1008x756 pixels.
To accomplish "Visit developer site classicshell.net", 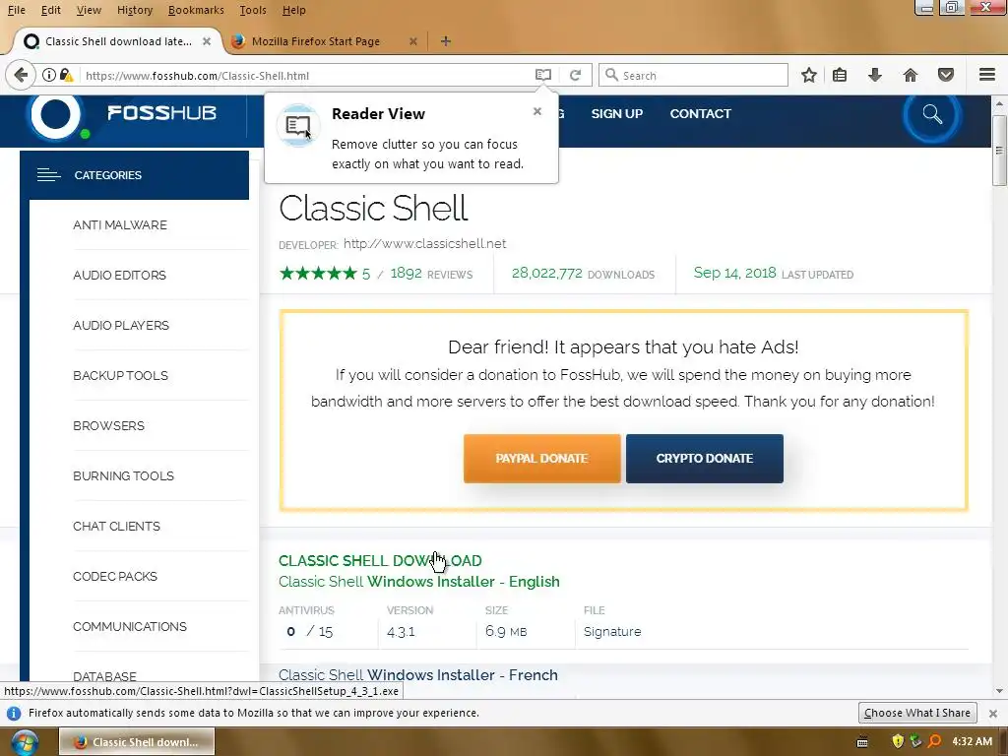I will pos(424,244).
